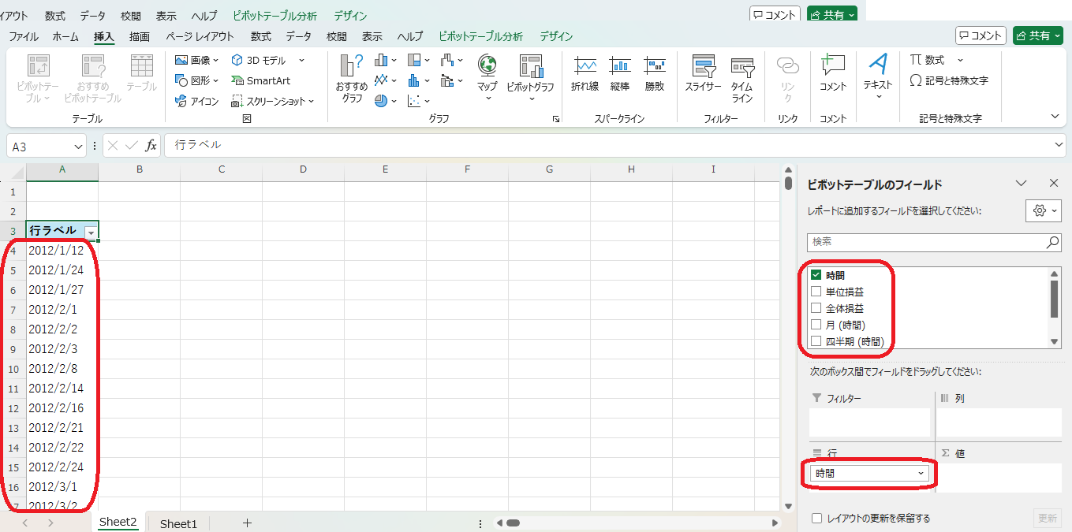The height and width of the screenshot is (532, 1072).
Task: Open the テキスト ribbon group button
Action: click(878, 76)
